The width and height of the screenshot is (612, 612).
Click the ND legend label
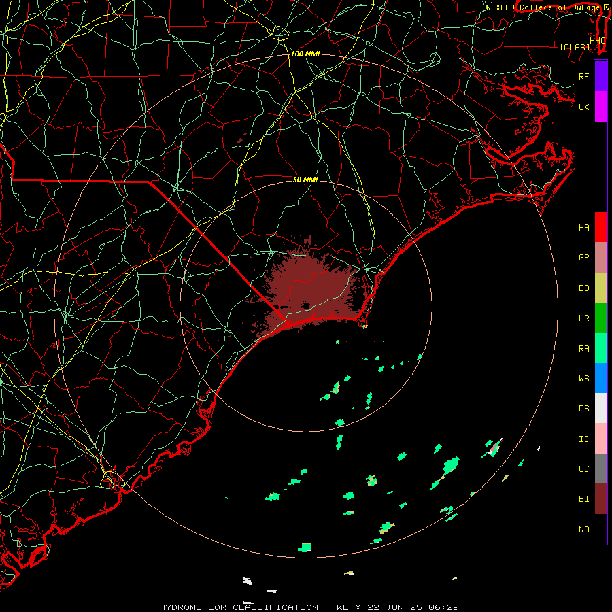pyautogui.click(x=583, y=530)
